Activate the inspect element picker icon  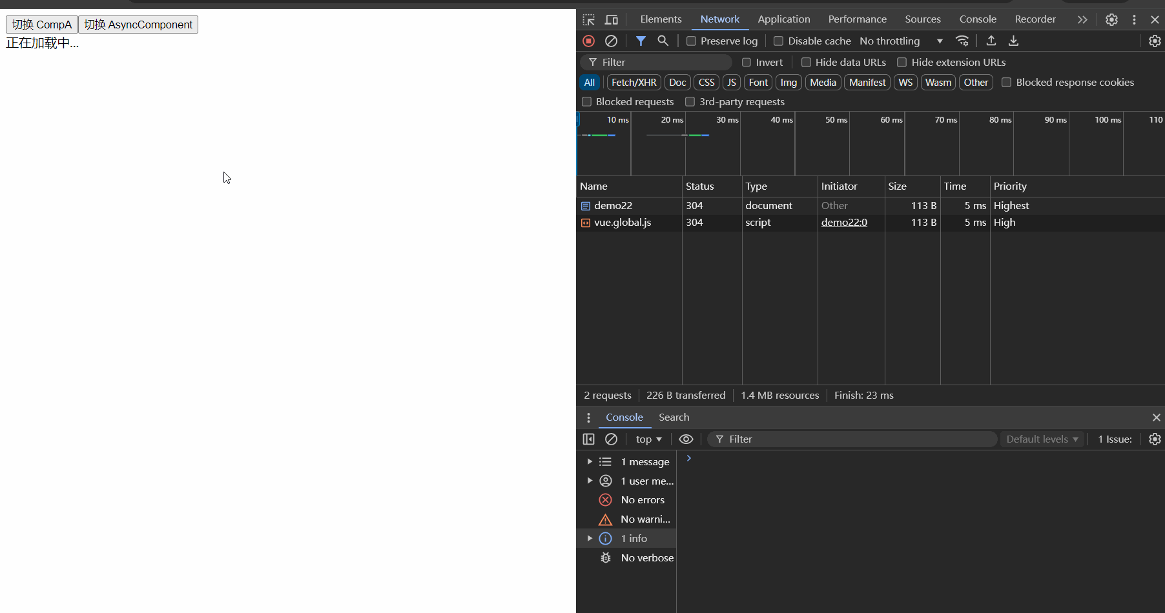pyautogui.click(x=588, y=19)
